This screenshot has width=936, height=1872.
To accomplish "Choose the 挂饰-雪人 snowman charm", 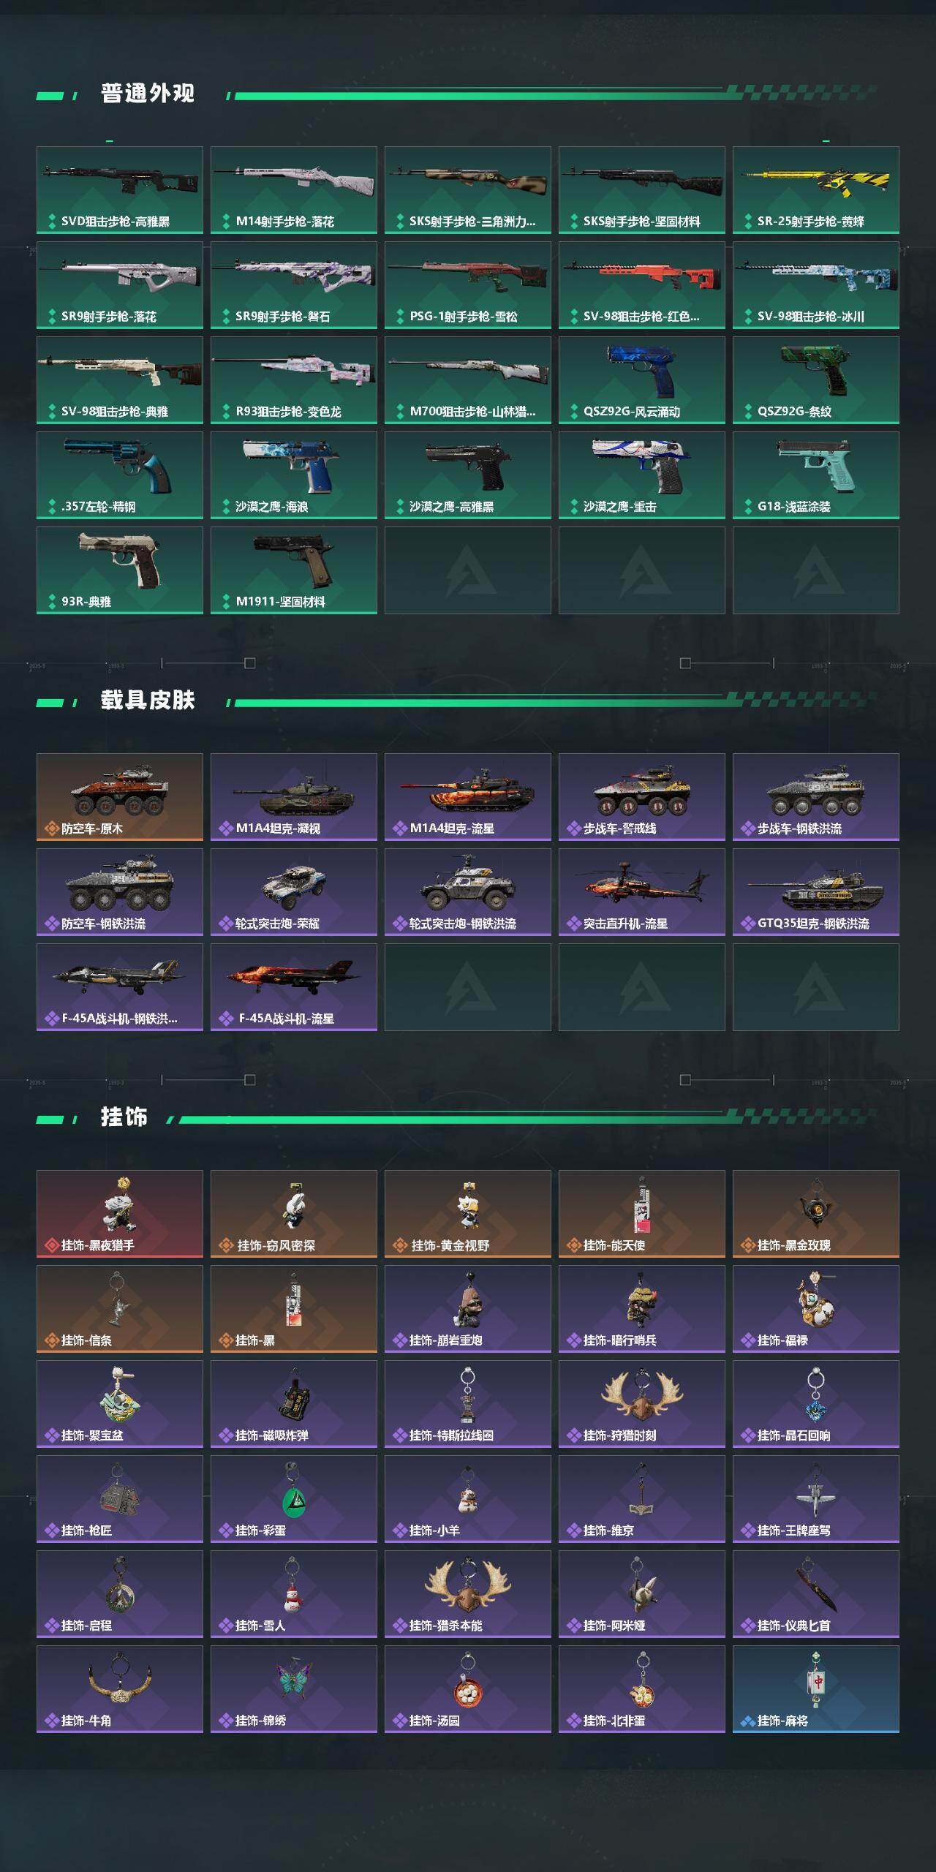I will (294, 1594).
